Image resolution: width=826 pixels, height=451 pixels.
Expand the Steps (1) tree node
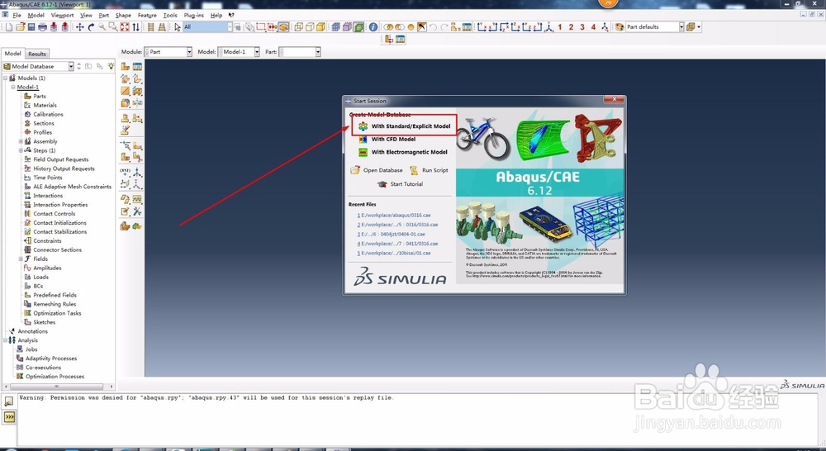[x=21, y=150]
